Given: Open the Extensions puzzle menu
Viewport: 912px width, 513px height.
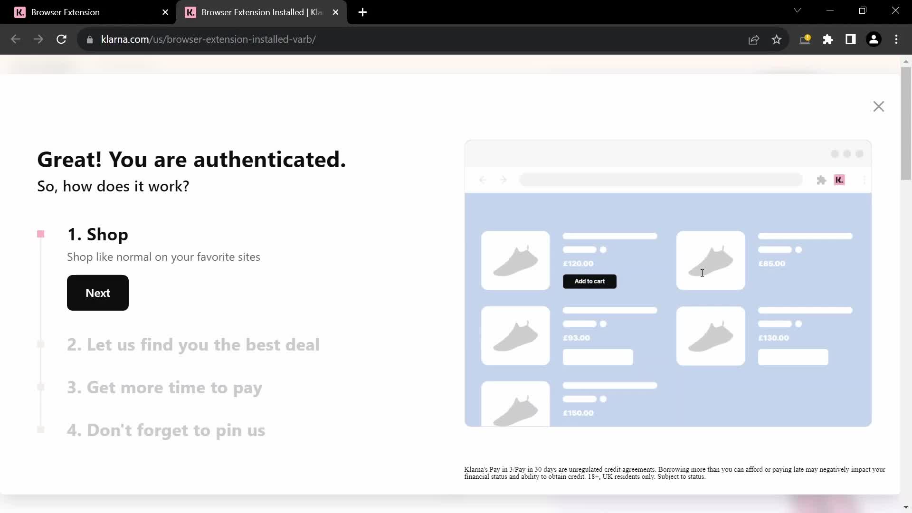Looking at the screenshot, I should 828,39.
